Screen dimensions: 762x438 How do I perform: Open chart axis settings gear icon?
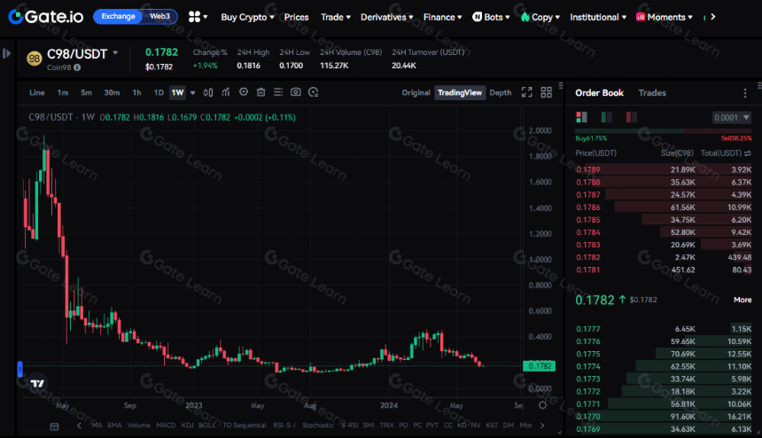click(543, 405)
